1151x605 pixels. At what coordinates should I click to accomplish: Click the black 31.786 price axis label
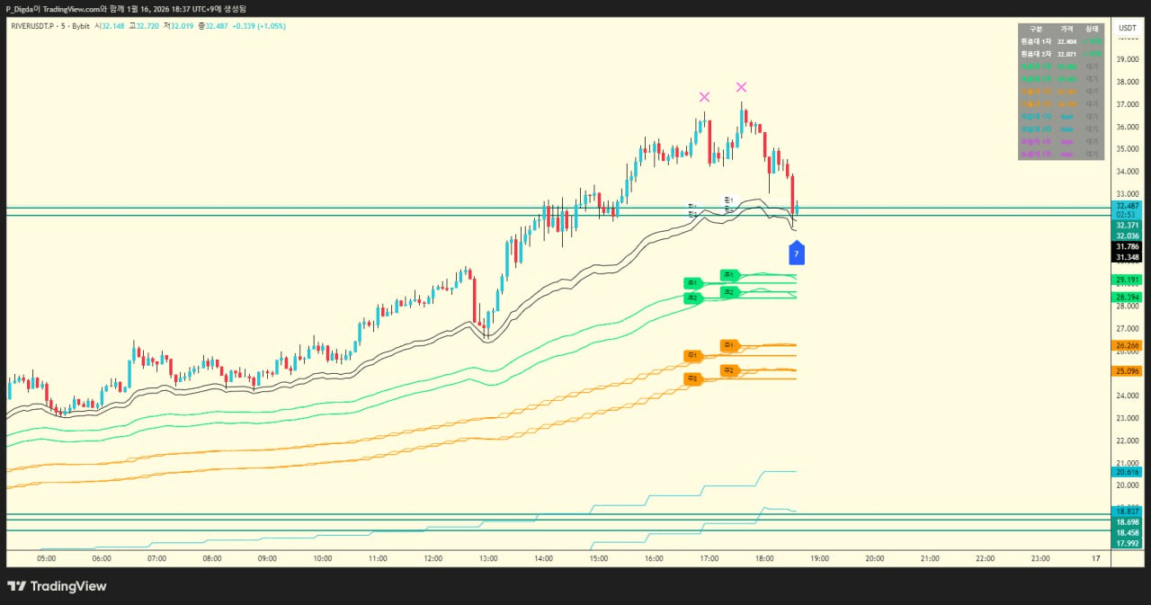(x=1127, y=246)
